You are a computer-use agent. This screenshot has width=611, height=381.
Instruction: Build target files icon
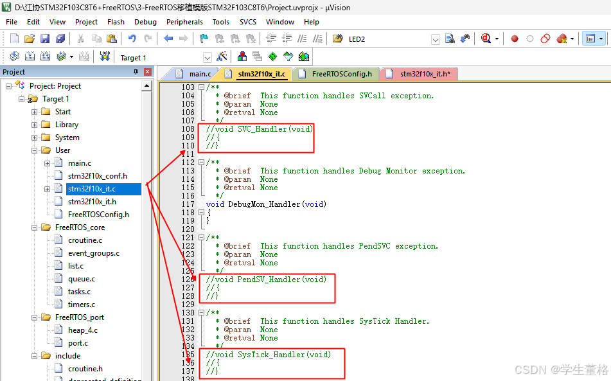click(x=30, y=57)
